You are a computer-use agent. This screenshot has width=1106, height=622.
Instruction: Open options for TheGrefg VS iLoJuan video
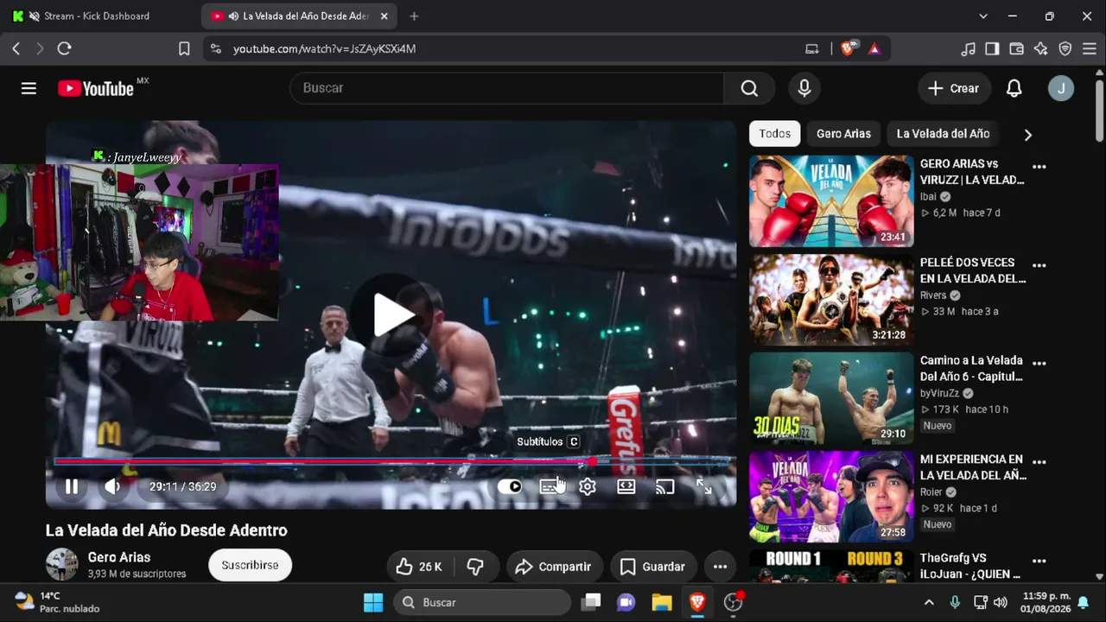point(1039,562)
